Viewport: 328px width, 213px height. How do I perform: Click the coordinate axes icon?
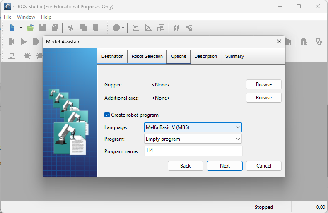click(135, 28)
